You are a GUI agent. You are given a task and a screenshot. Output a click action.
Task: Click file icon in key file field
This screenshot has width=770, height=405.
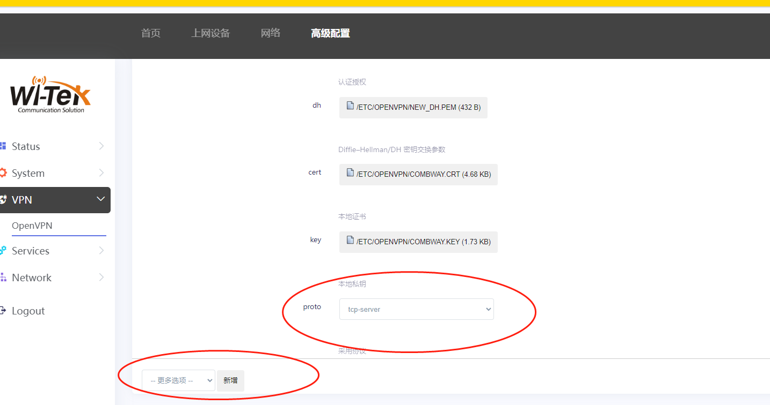coord(350,241)
